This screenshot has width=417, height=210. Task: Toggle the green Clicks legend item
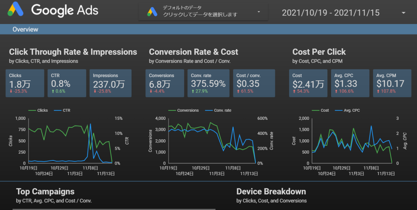pyautogui.click(x=38, y=110)
